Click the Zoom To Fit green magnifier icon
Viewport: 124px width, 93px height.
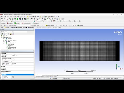click(x=48, y=19)
